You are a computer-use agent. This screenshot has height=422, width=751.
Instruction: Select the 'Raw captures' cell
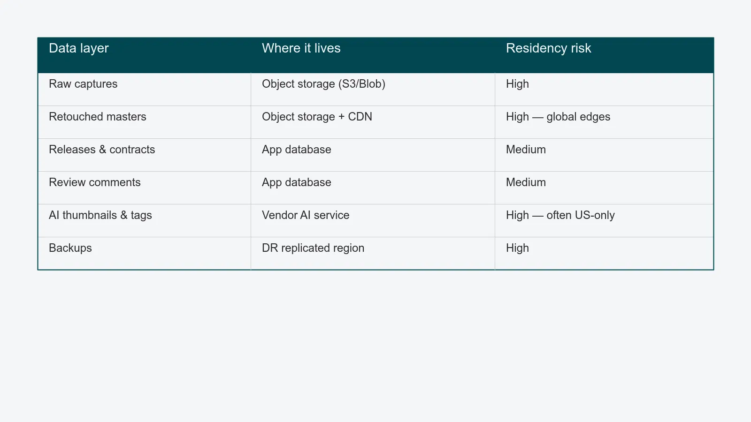[x=144, y=89]
